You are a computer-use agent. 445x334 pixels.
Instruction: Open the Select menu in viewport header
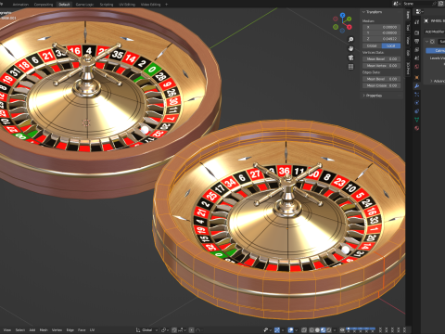(20, 330)
